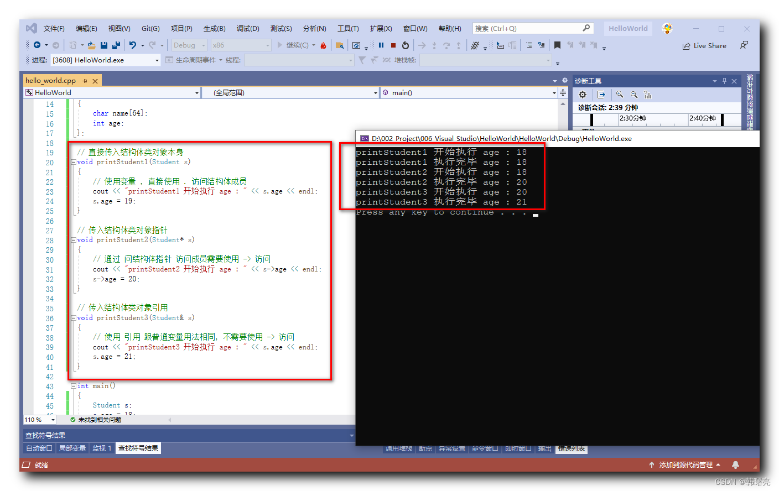Click the feedback person icon
The height and width of the screenshot is (491, 779).
[744, 45]
